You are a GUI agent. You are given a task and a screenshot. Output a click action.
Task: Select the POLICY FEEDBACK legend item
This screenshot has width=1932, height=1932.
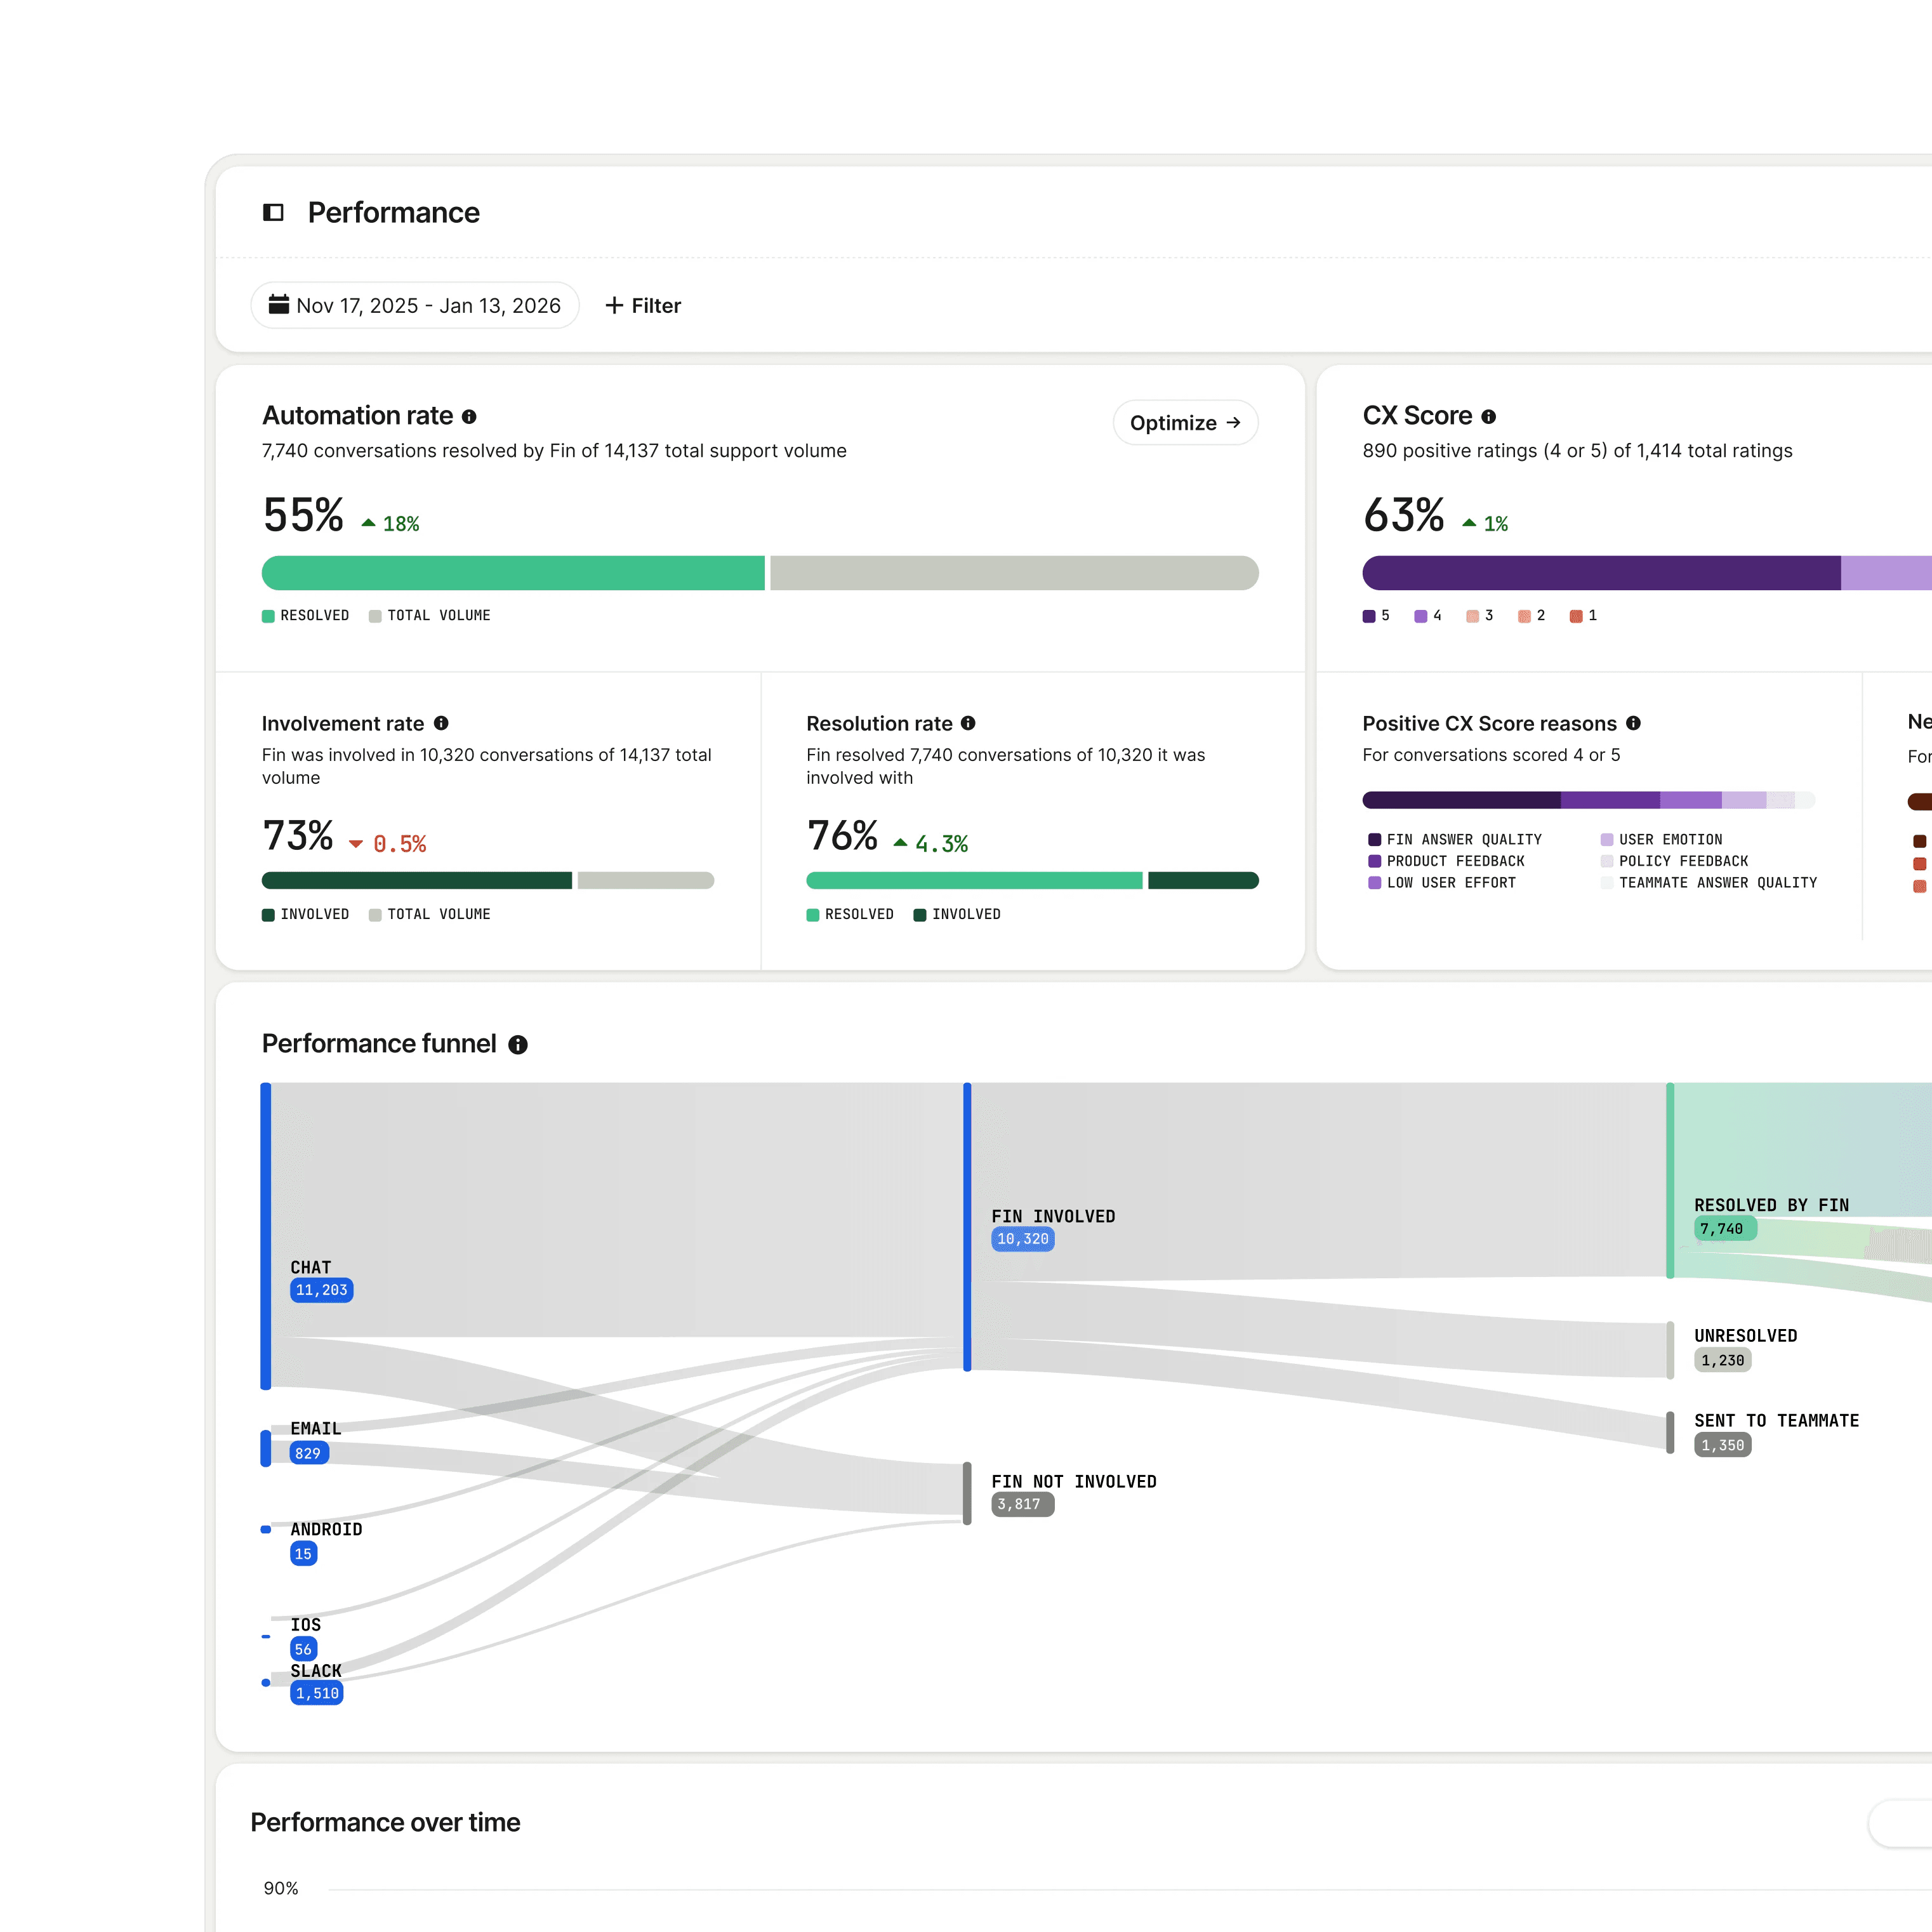point(1675,862)
